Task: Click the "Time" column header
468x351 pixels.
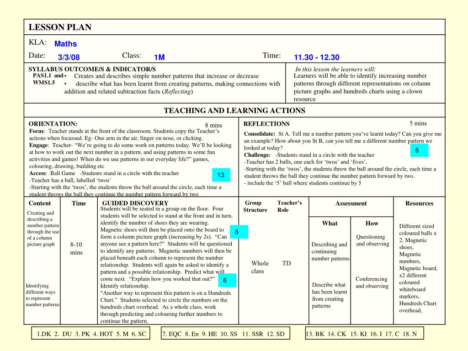Action: click(x=79, y=203)
